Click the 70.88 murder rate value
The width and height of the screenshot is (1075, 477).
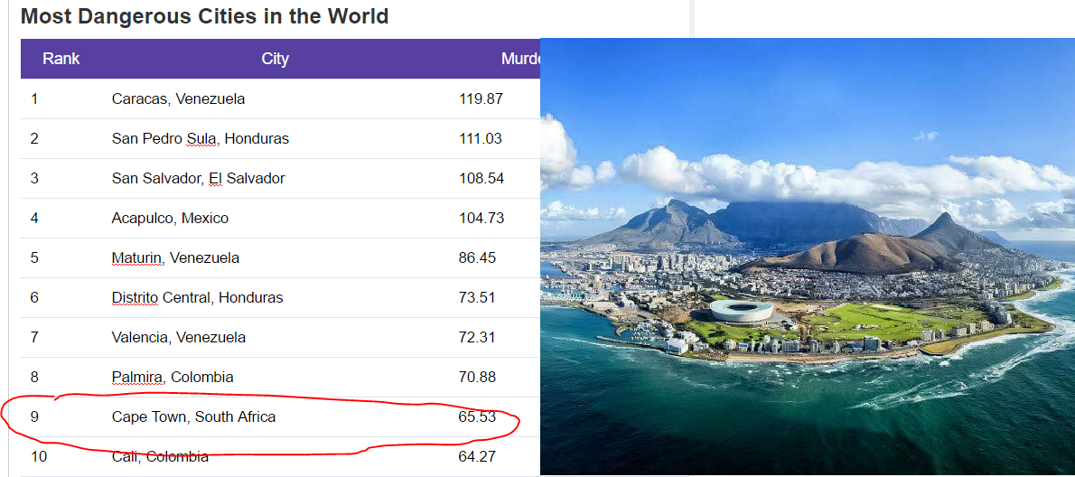click(477, 377)
